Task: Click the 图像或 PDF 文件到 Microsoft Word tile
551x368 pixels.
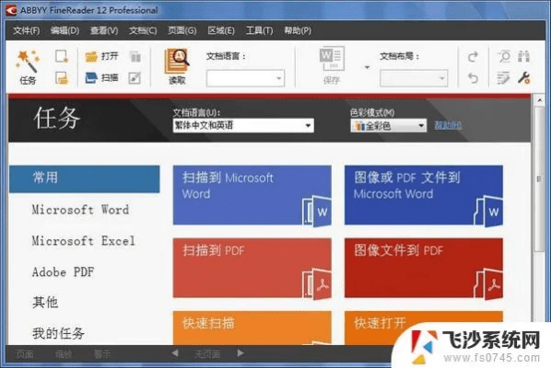Action: [x=424, y=195]
